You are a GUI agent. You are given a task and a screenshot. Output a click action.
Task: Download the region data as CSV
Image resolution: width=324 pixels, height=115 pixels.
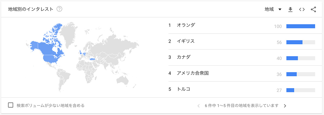(x=290, y=9)
